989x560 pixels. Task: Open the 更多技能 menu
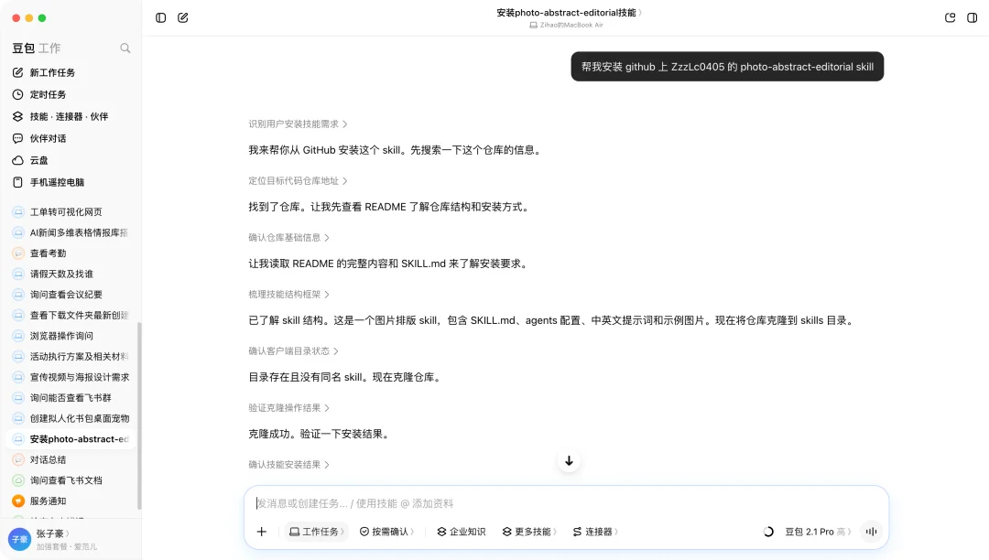point(530,532)
